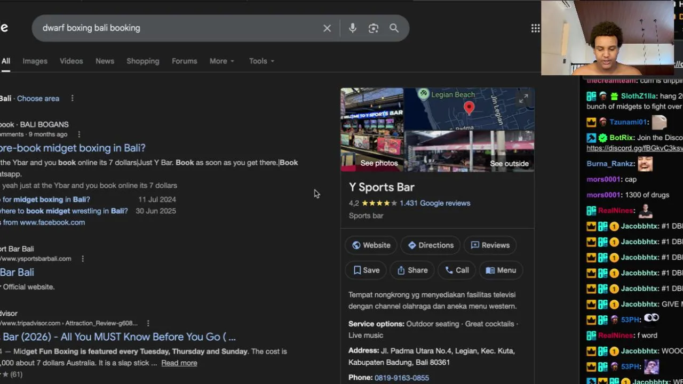Click inside the search input field
Screen dimensions: 683x384
pyautogui.click(x=176, y=28)
